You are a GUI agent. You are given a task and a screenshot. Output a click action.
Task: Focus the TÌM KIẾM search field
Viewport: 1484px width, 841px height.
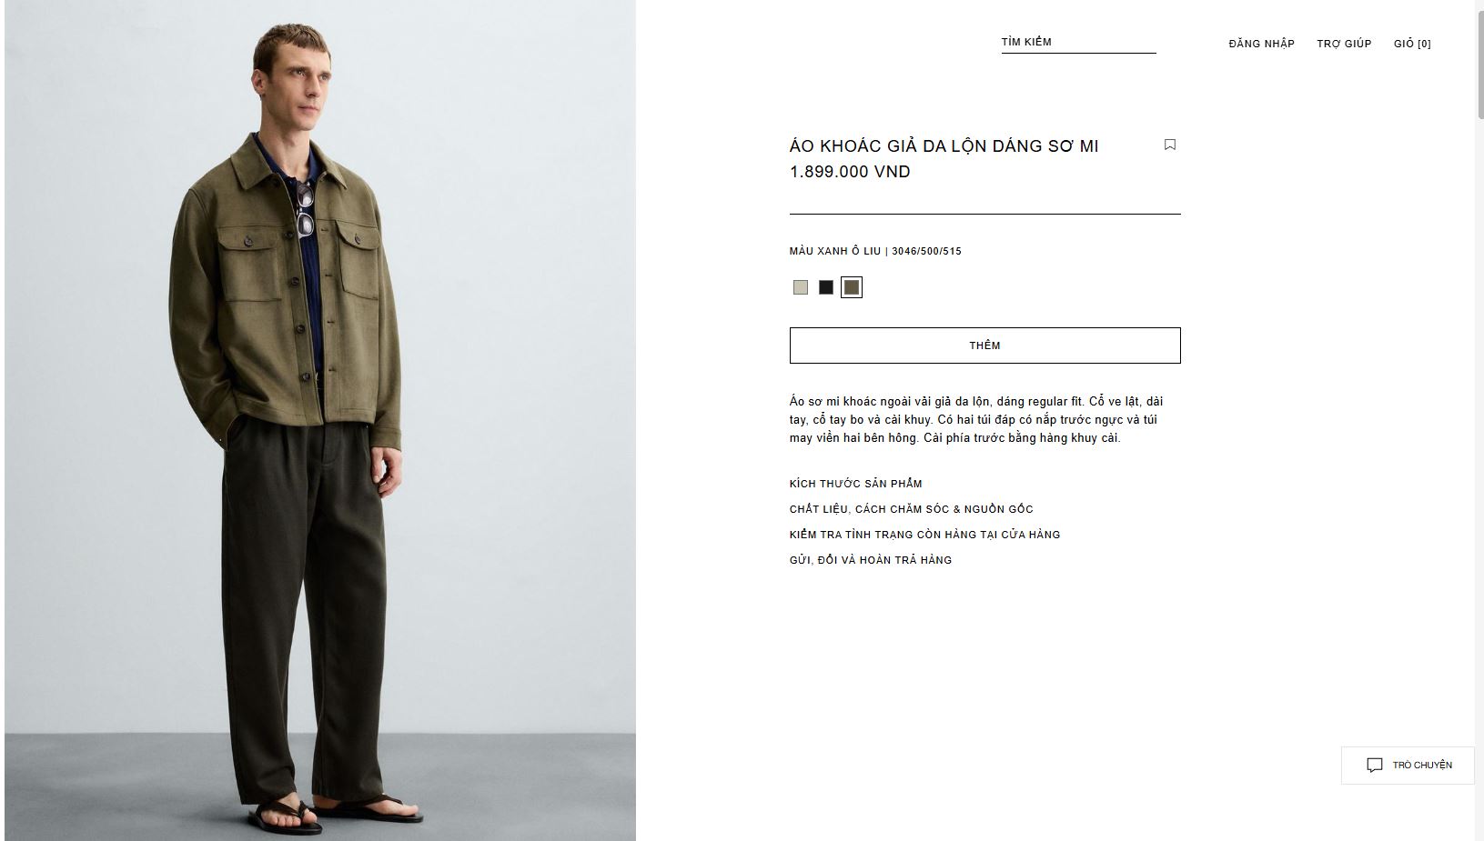pos(1078,42)
